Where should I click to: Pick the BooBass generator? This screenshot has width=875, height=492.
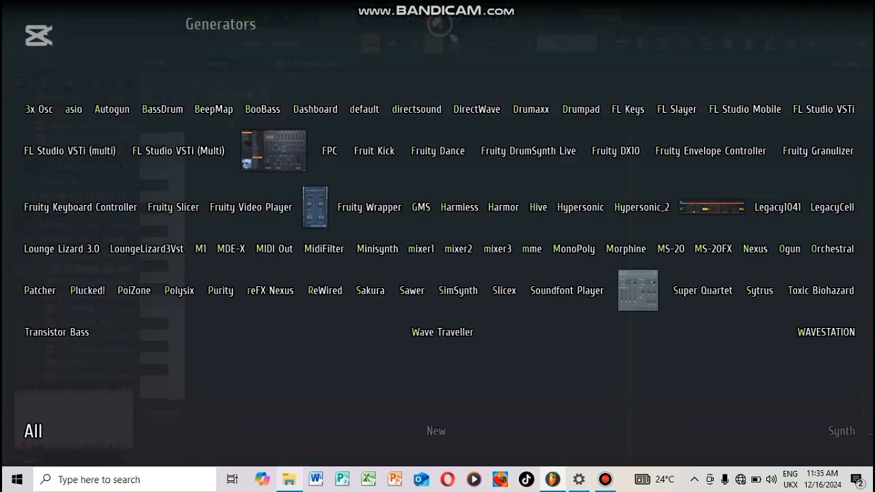click(262, 109)
